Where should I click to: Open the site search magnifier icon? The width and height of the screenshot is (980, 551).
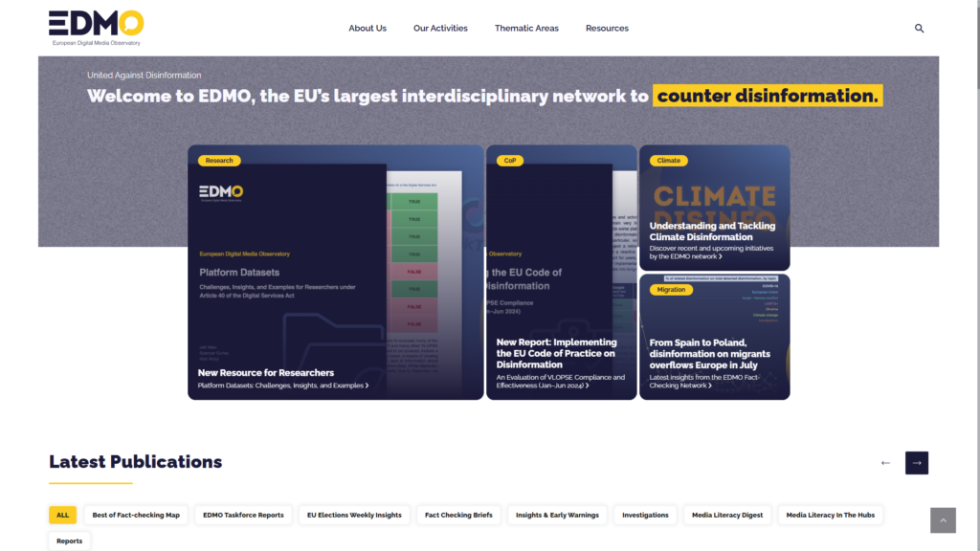[x=919, y=28]
